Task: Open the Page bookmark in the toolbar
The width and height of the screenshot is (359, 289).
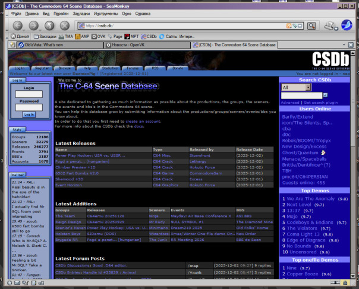Action: click(115, 36)
